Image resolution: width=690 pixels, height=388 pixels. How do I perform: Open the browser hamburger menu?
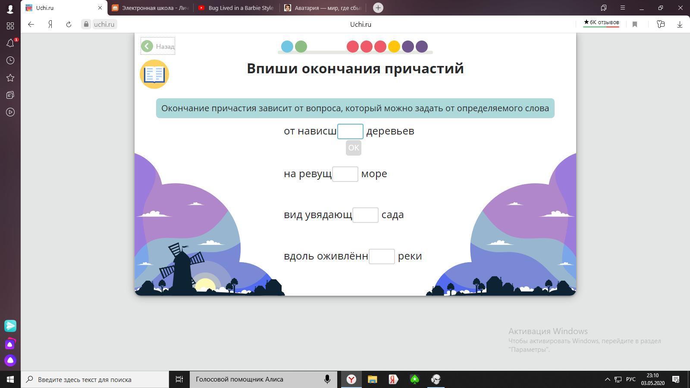(622, 8)
